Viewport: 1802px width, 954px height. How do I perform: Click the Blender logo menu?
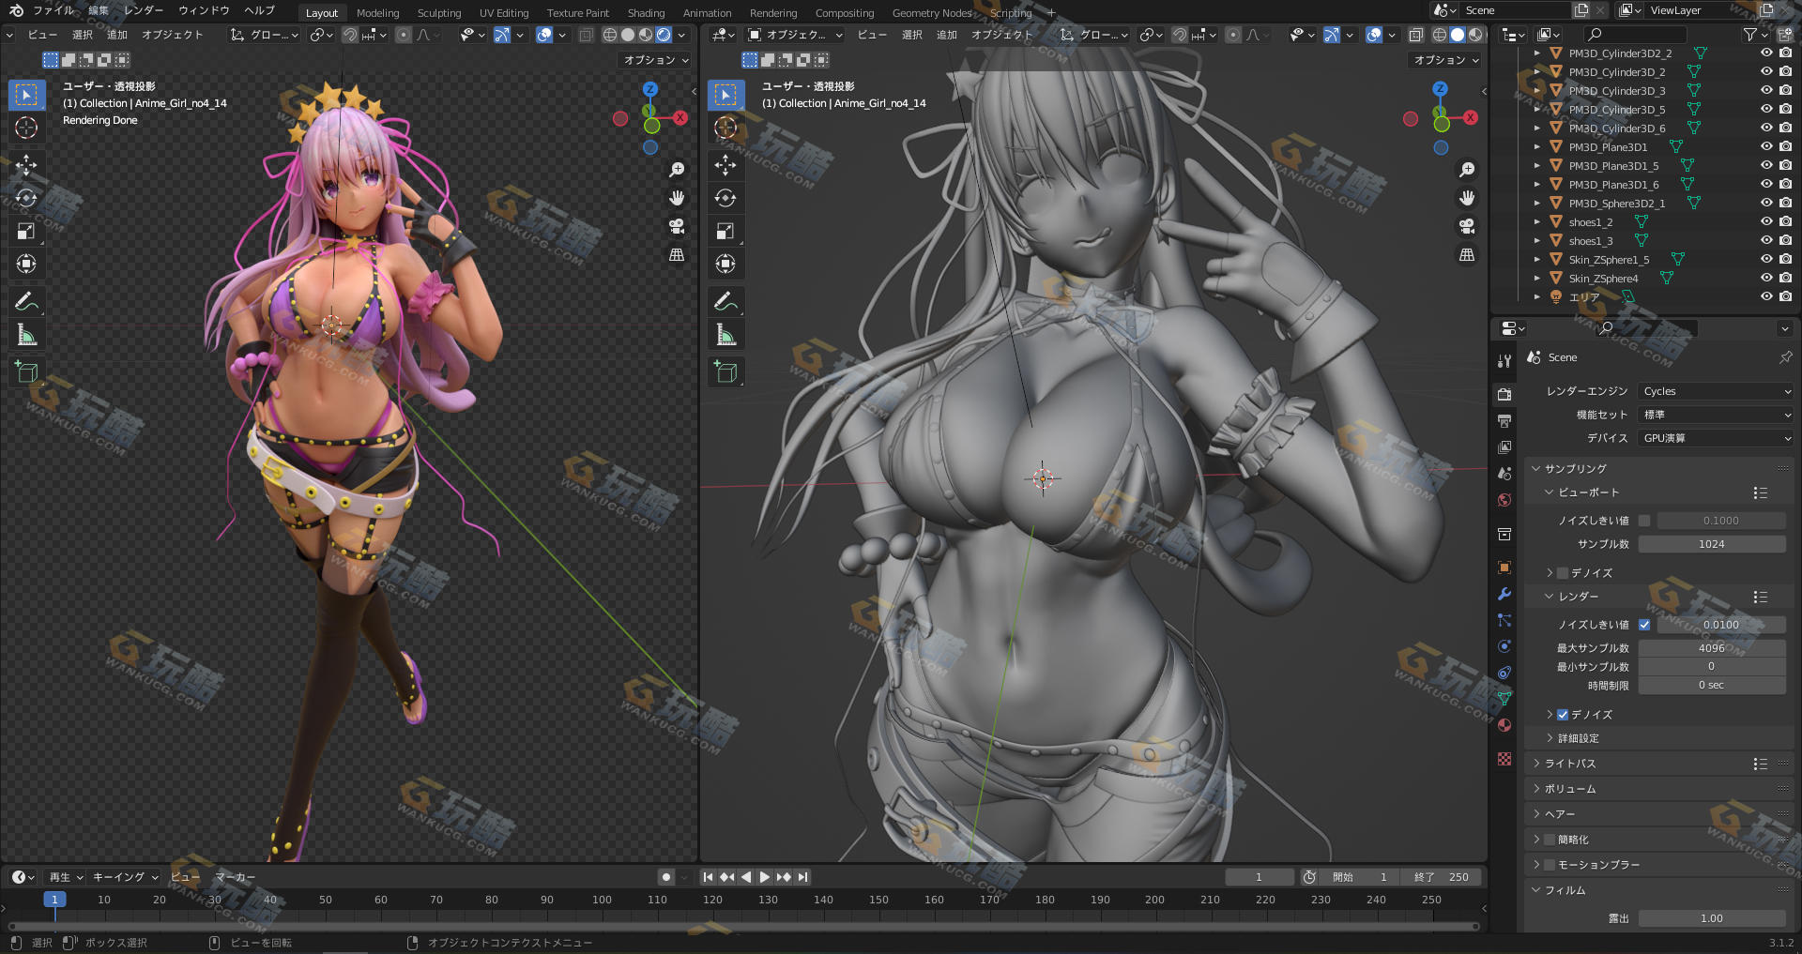click(x=16, y=10)
